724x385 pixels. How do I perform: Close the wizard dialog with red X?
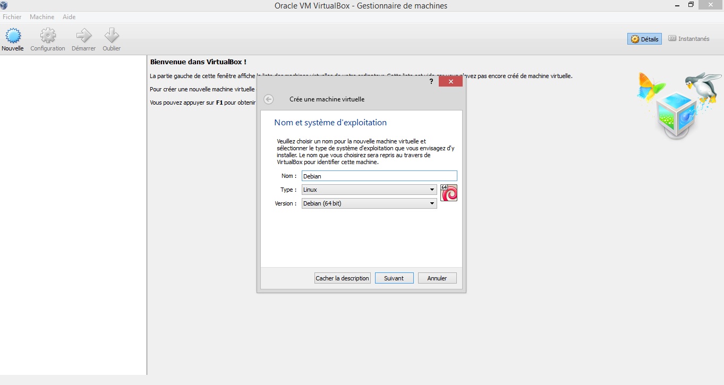click(450, 81)
